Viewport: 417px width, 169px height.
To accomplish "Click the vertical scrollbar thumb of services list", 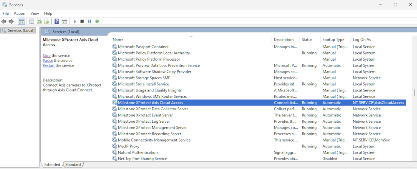I will click(x=414, y=93).
